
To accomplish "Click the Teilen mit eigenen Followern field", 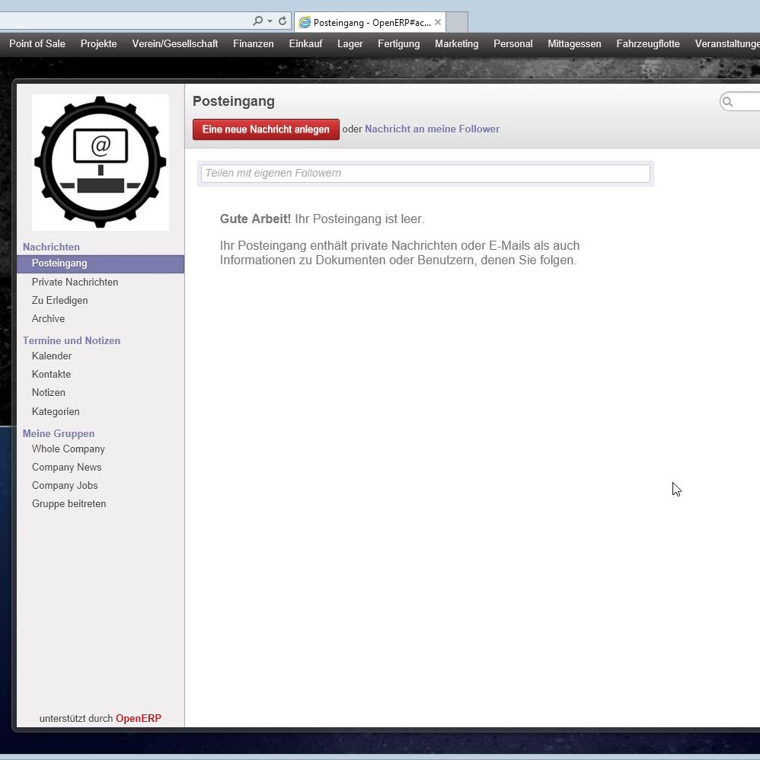I will click(x=425, y=174).
